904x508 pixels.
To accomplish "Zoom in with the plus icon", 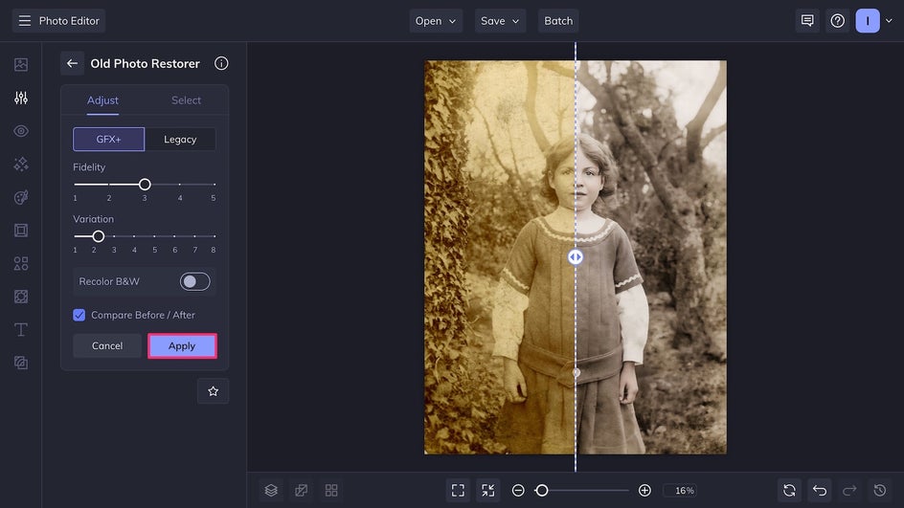I will 644,490.
